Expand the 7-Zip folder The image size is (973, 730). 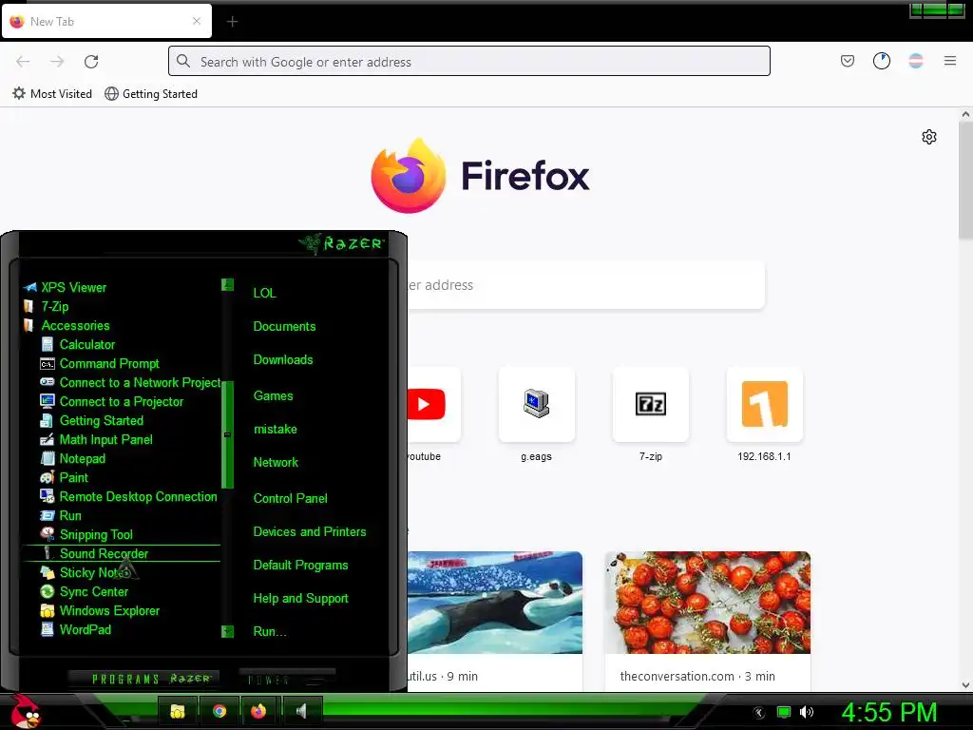46,307
